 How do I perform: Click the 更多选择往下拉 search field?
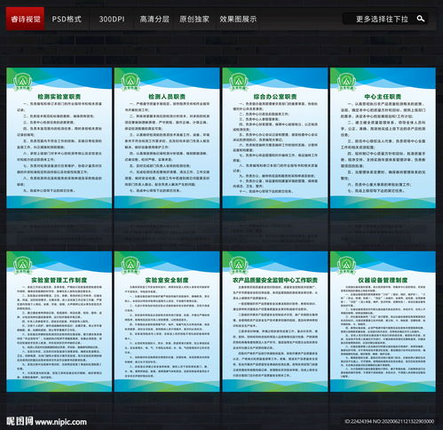(385, 19)
